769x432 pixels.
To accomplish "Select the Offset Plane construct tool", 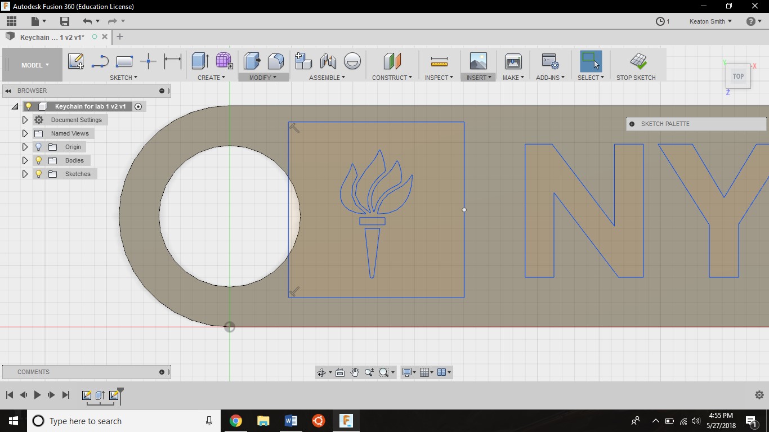I will pos(392,61).
